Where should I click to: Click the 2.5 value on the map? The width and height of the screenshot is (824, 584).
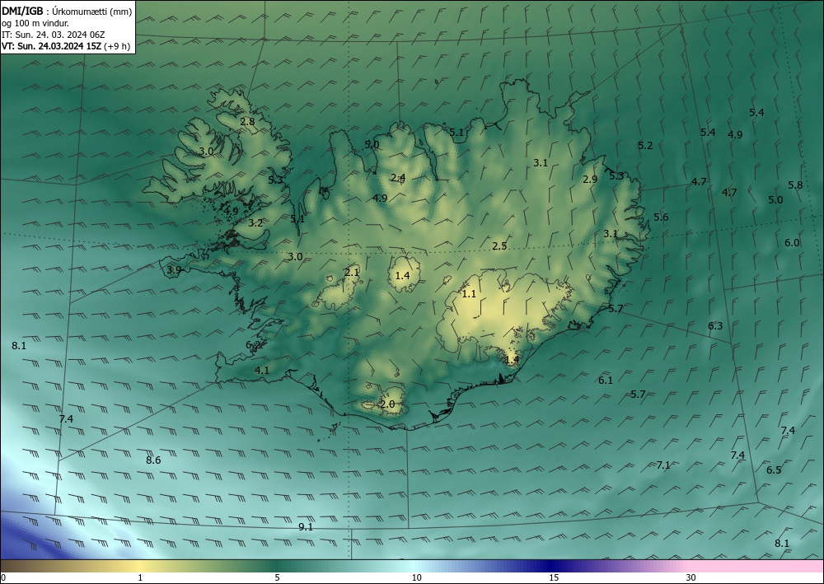point(499,245)
